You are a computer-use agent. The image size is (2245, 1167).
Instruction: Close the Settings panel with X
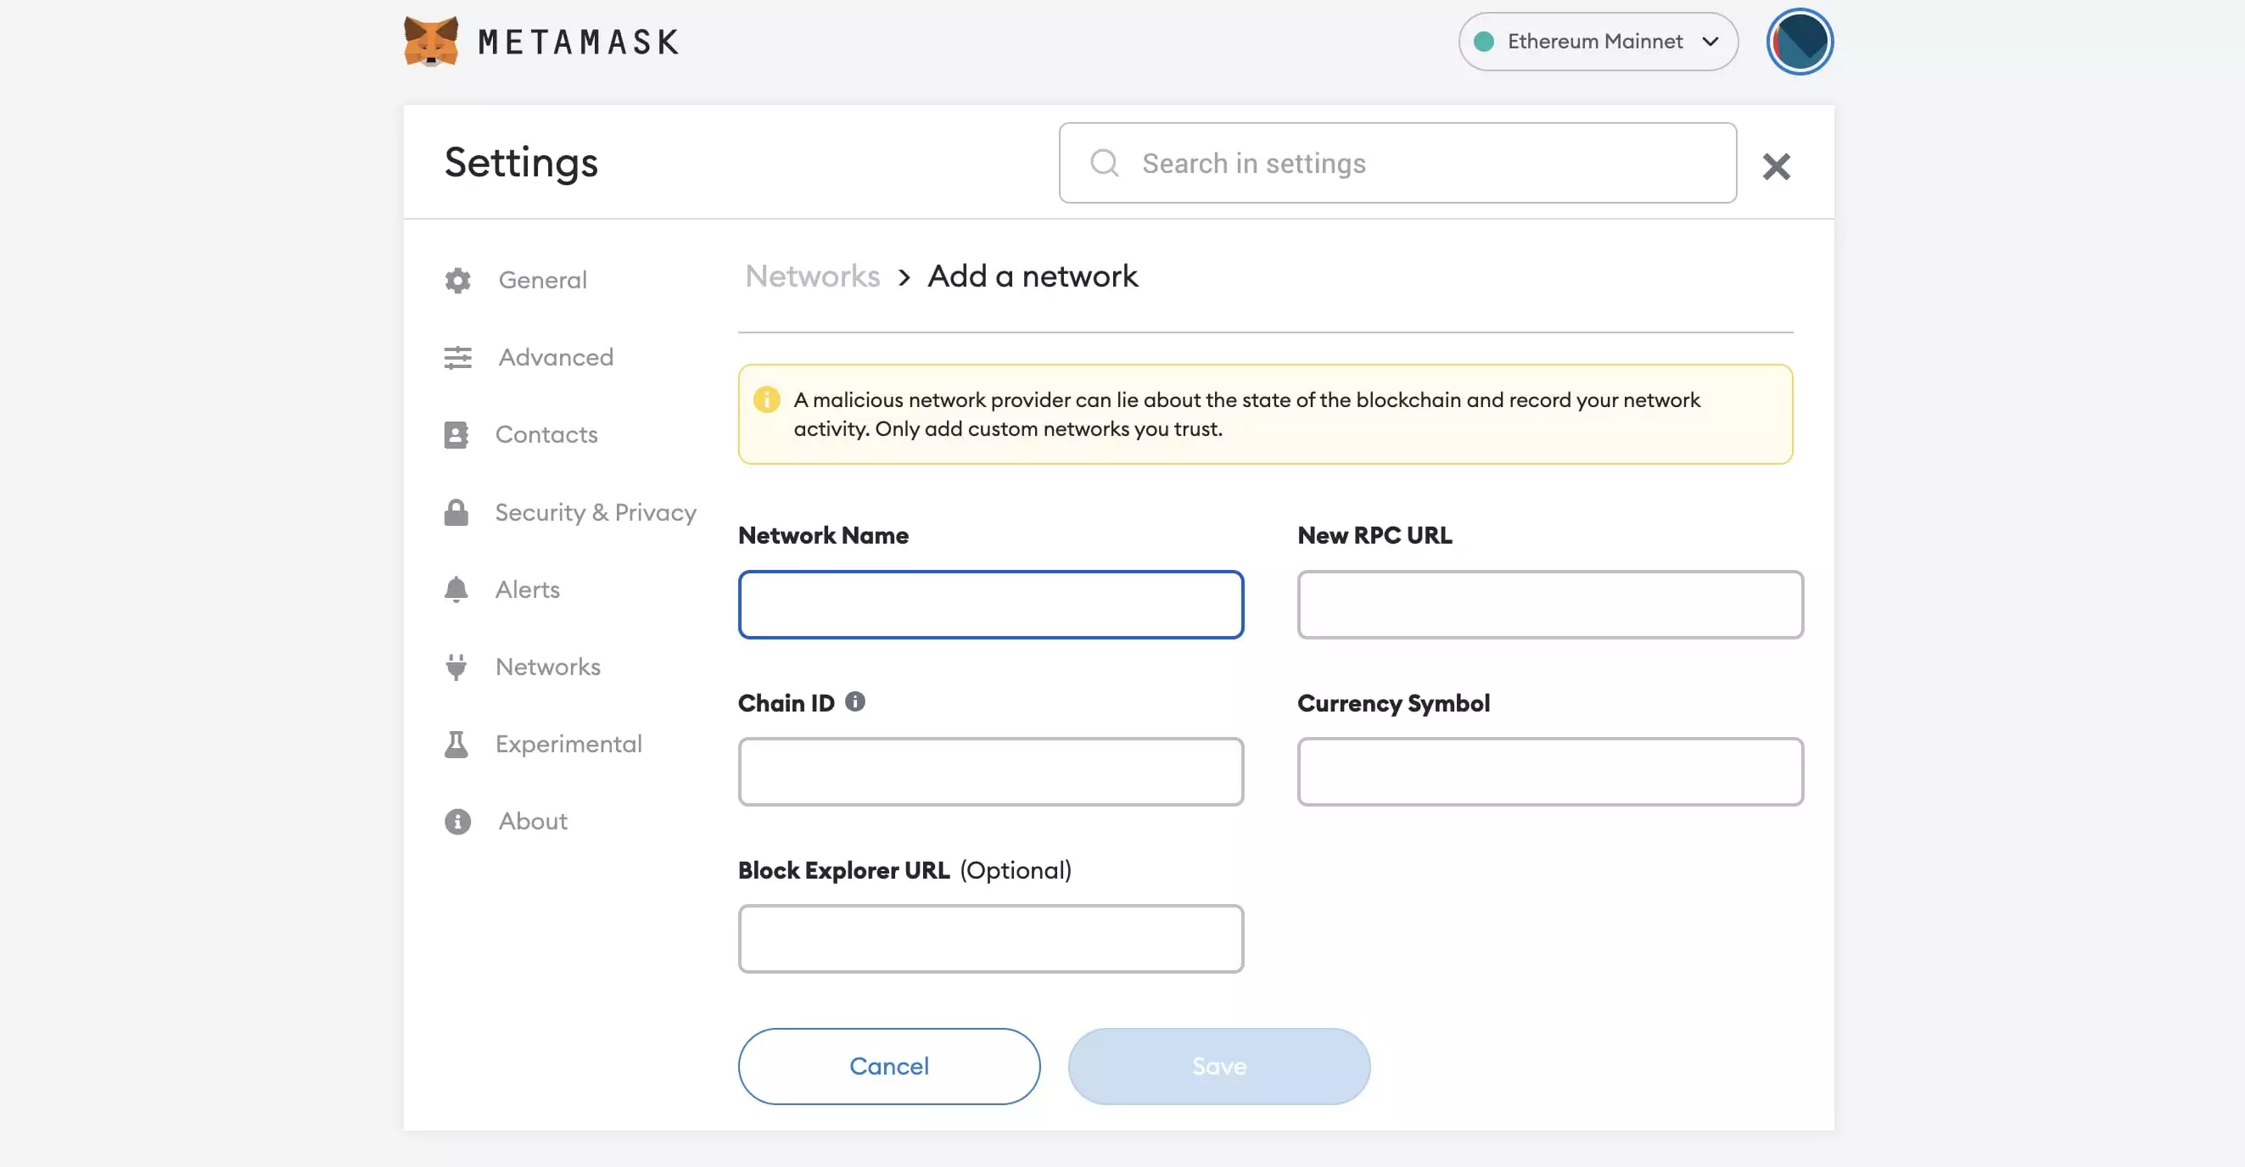1775,165
